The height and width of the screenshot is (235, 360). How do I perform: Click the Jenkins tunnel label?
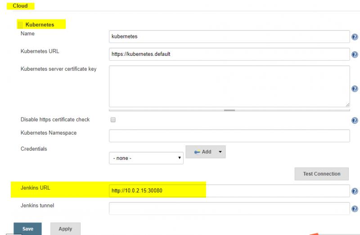click(x=37, y=205)
